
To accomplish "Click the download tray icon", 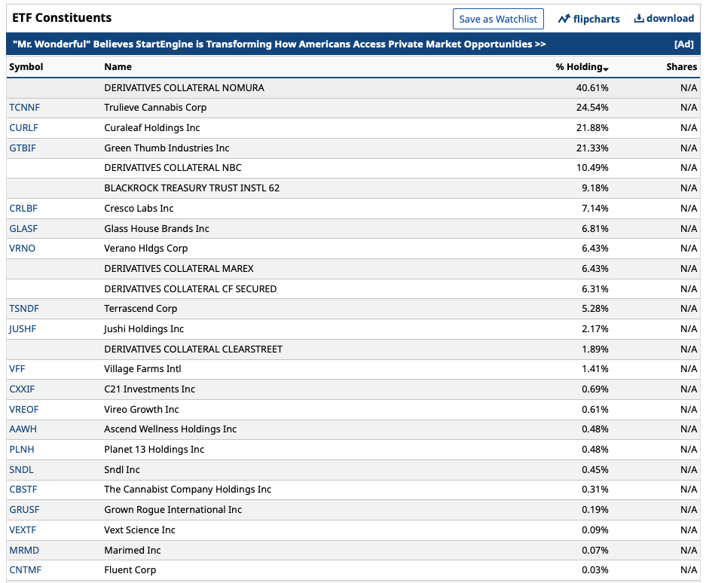I will coord(638,19).
